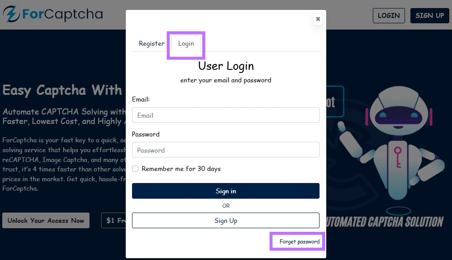Click the white Sign Up button in the dialog
452x260 pixels.
[x=226, y=221]
